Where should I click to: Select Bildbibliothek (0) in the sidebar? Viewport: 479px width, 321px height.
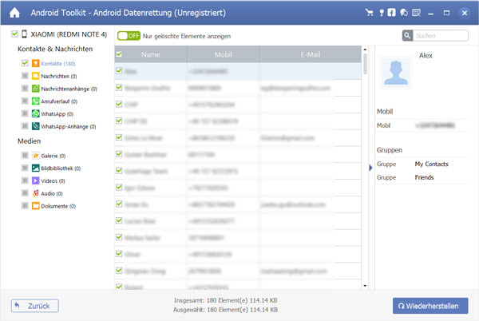coord(61,168)
